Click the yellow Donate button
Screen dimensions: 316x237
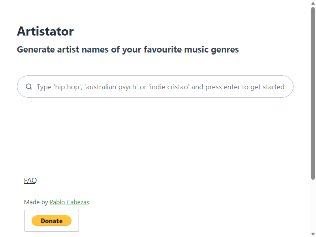52,221
